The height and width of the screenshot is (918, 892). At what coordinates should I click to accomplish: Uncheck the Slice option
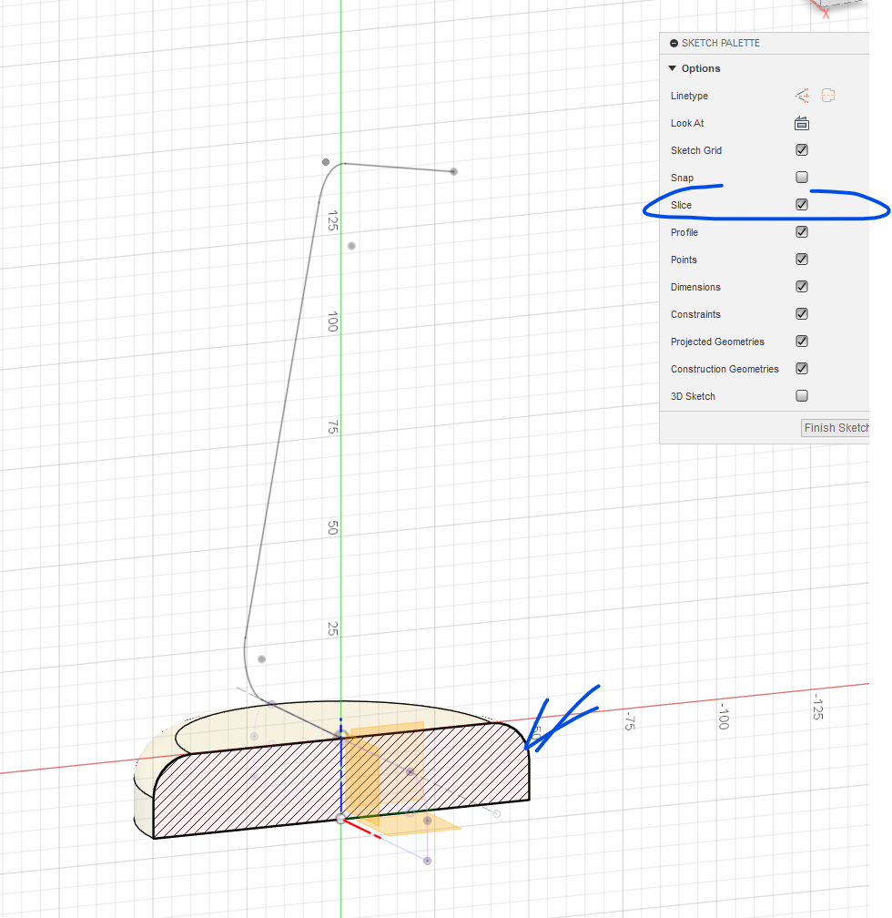point(802,205)
